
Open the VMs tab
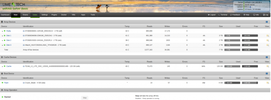point(73,15)
